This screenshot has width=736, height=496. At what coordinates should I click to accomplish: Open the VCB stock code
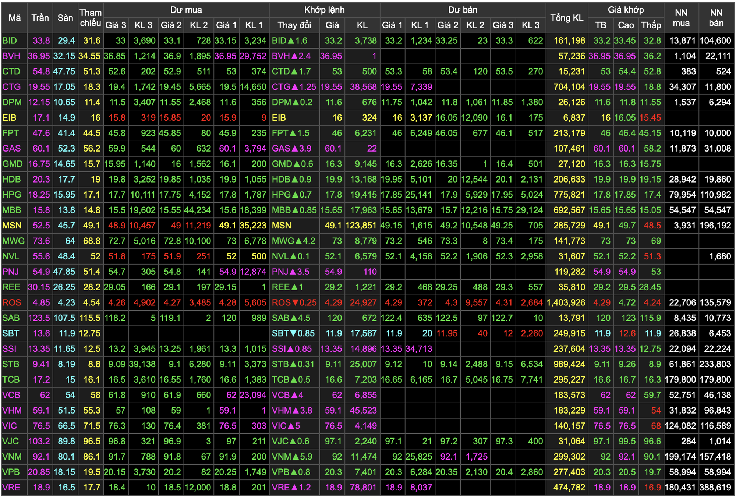coord(11,395)
